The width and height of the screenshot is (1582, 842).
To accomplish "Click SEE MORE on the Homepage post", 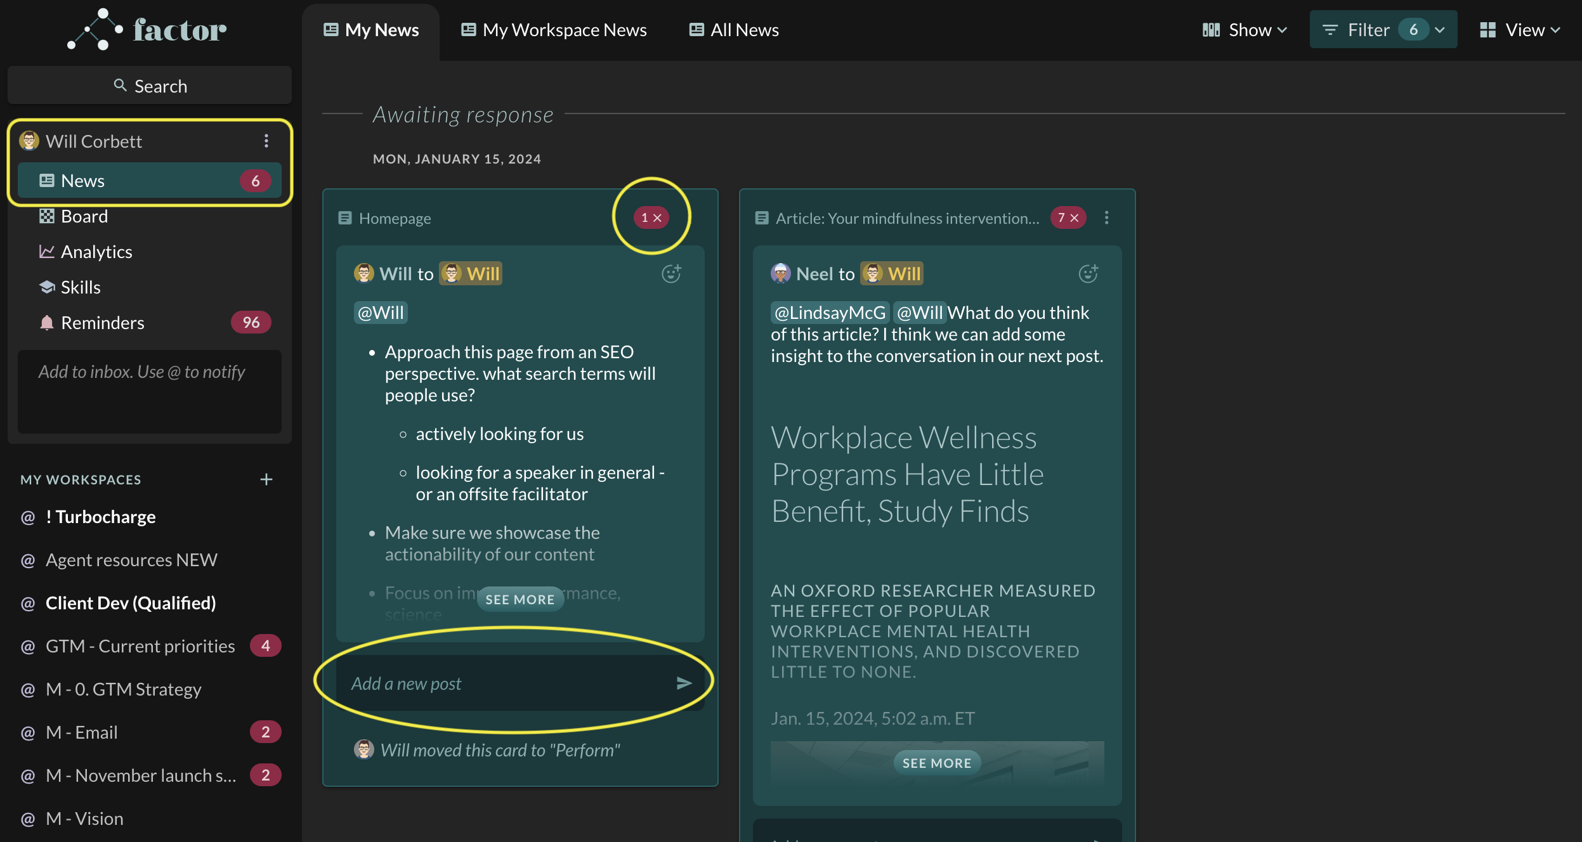I will pyautogui.click(x=520, y=599).
